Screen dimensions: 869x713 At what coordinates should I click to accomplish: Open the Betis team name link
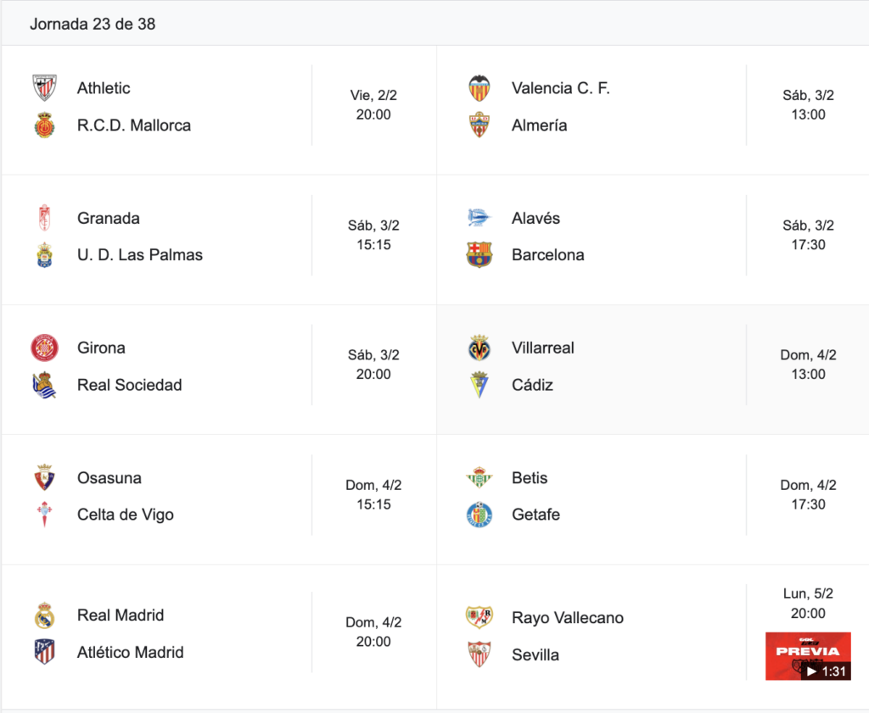[x=530, y=477]
